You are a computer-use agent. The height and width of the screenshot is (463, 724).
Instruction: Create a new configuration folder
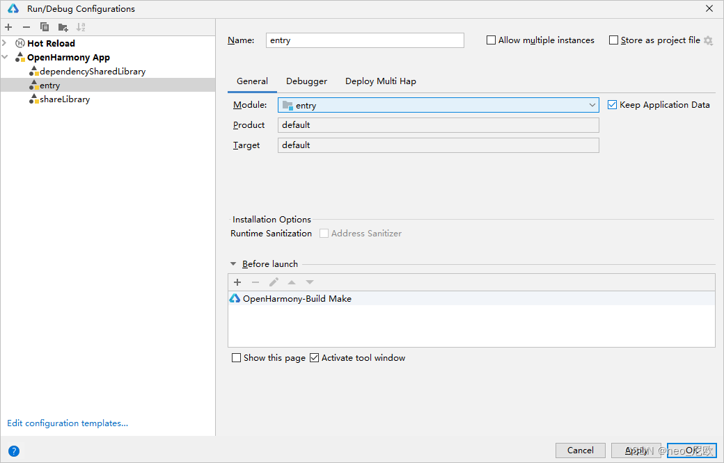point(63,27)
